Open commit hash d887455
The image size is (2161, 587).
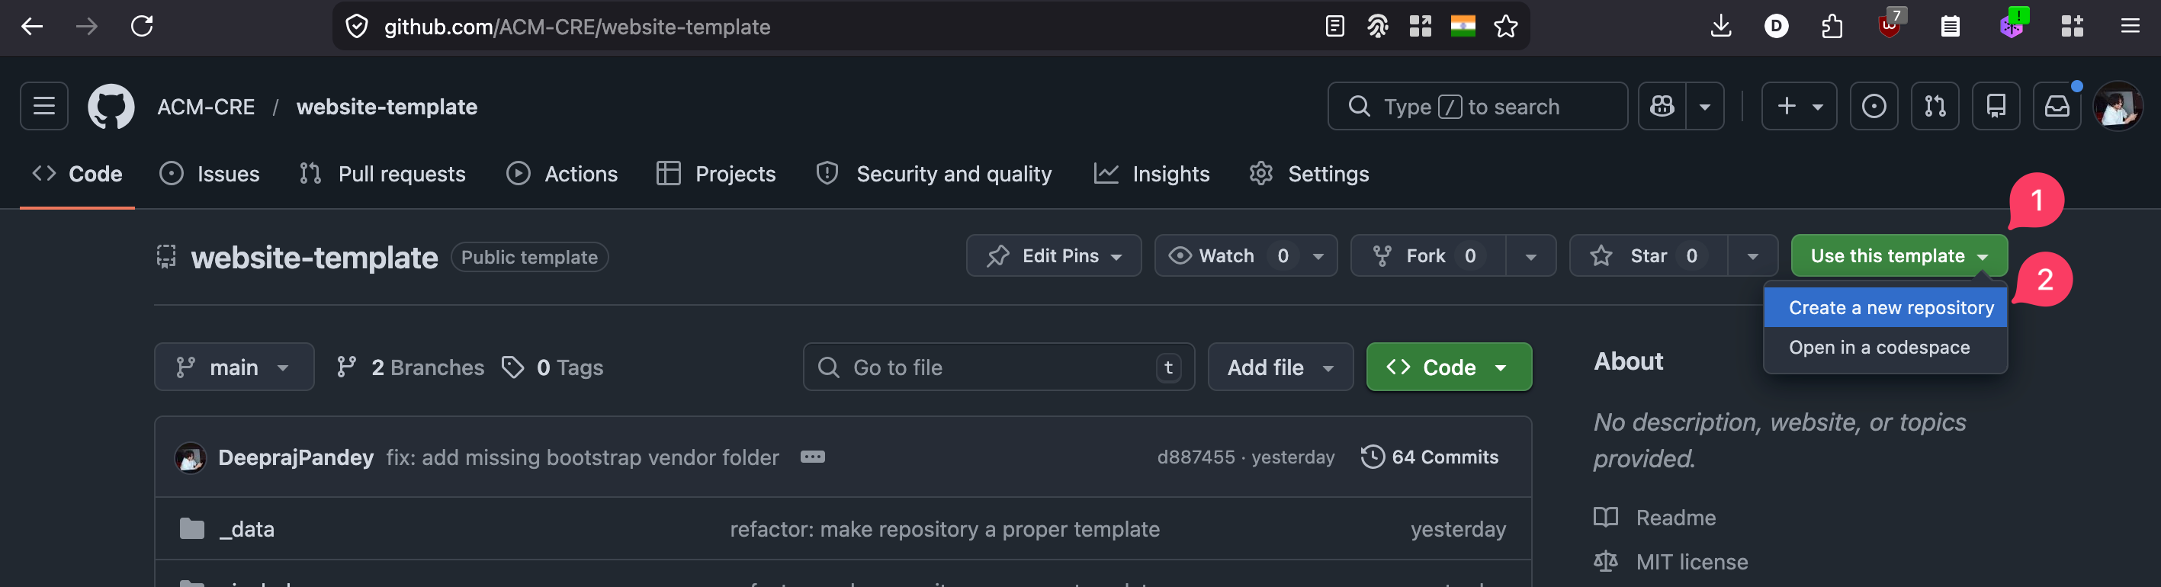[1196, 457]
